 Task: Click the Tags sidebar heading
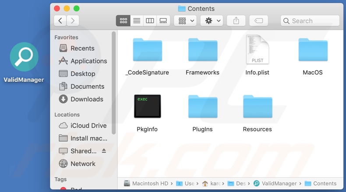pyautogui.click(x=60, y=179)
